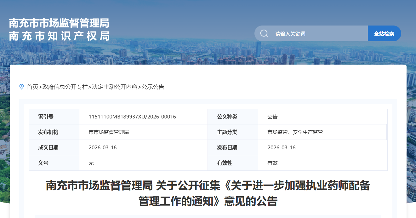Click the magnifying glass search icon
Image resolution: width=416 pixels, height=218 pixels.
[264, 33]
